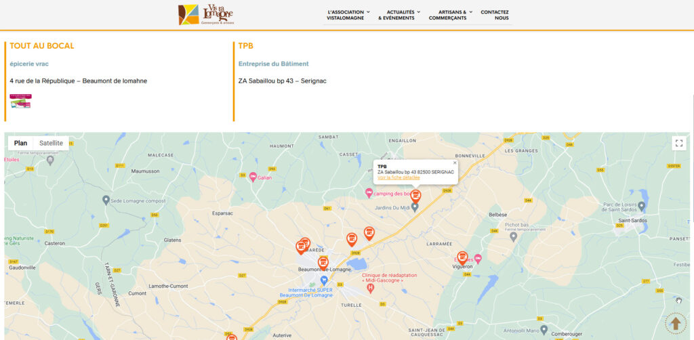Close the TPB info popup

tap(455, 163)
